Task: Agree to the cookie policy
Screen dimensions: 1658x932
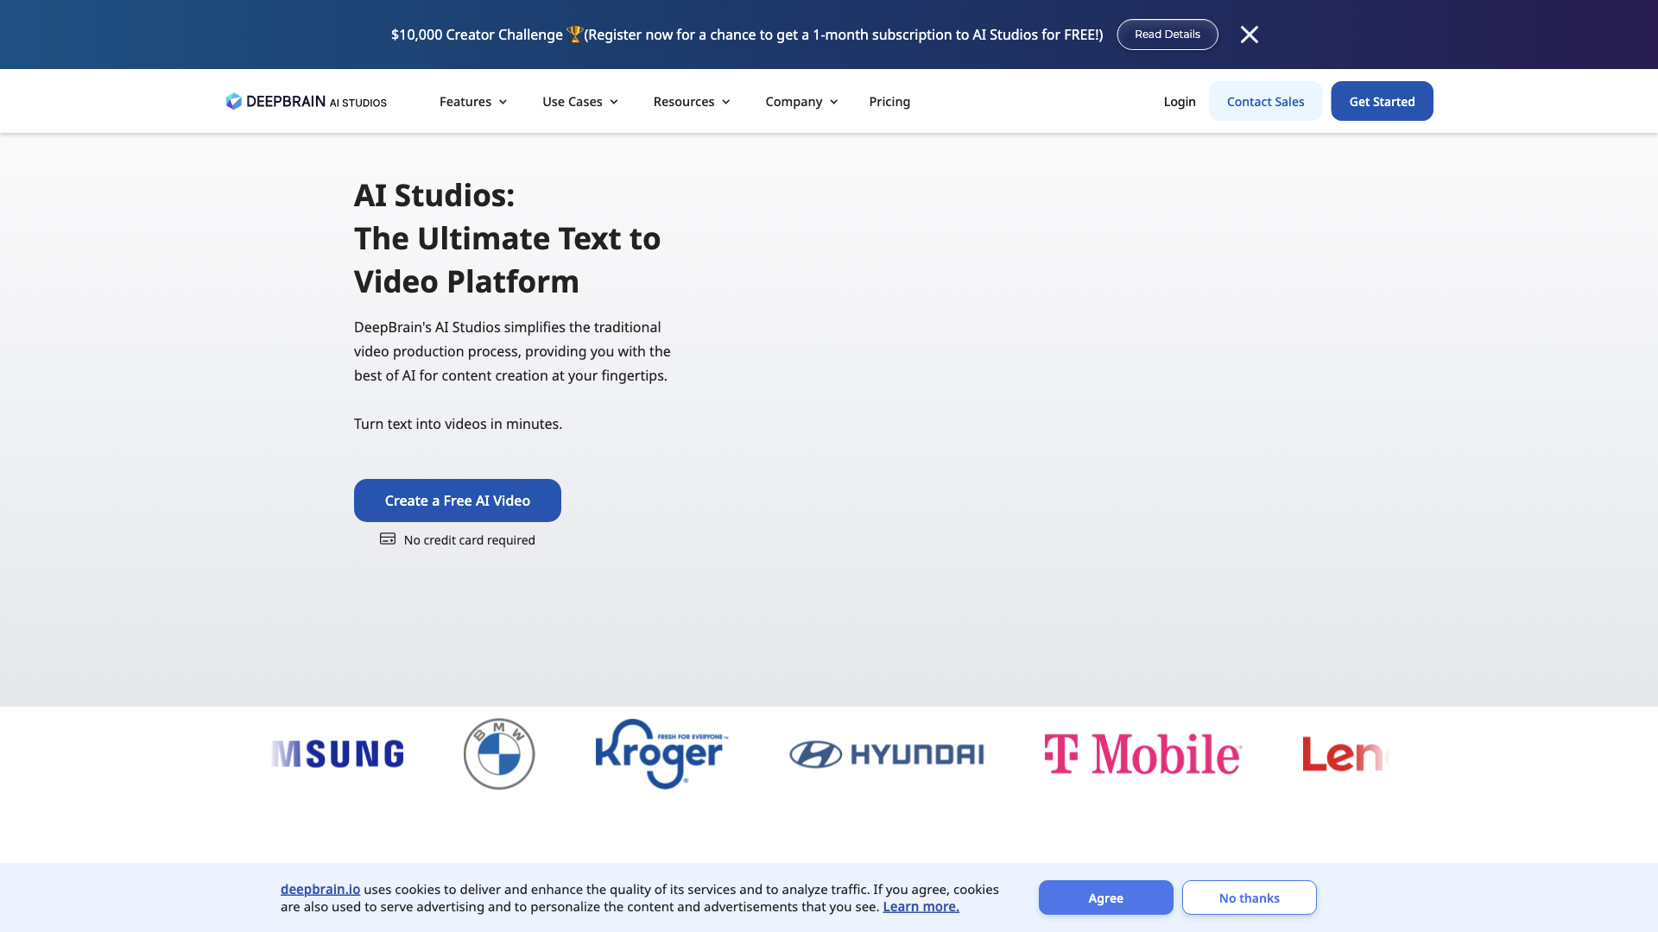Action: pos(1105,897)
